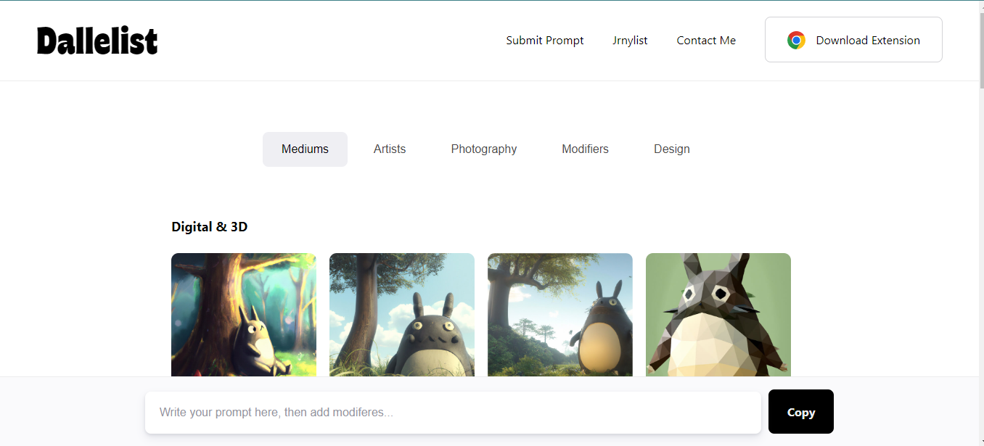Click the Digital & 3D heading
The width and height of the screenshot is (984, 446).
[210, 227]
